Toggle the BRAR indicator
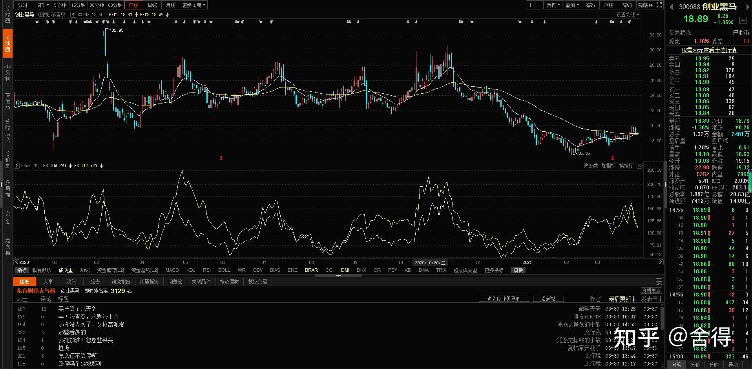Screen dimensions: 752x369 (311, 270)
